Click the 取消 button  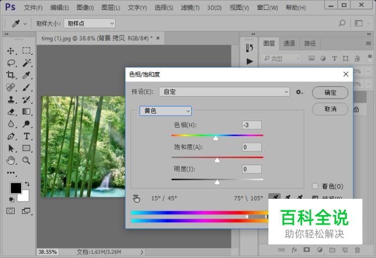coord(330,109)
